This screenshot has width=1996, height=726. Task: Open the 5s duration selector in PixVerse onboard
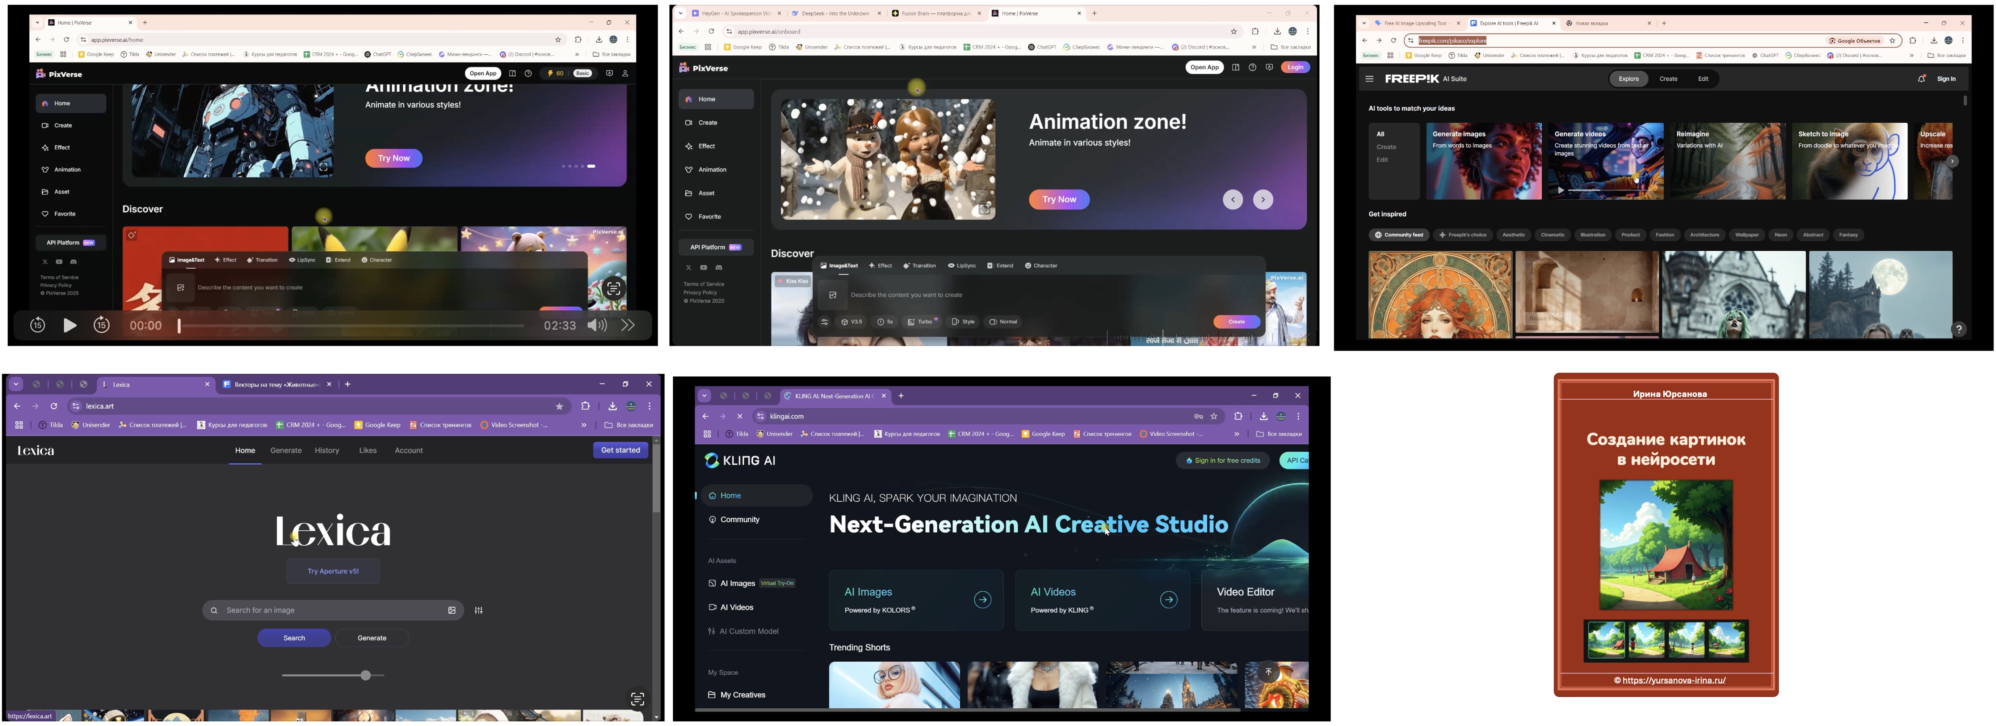coord(885,322)
